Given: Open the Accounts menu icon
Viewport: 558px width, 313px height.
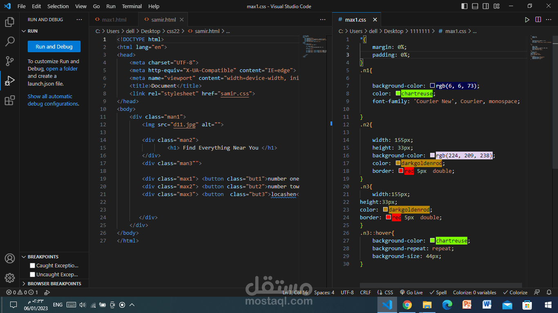Looking at the screenshot, I should tap(10, 258).
